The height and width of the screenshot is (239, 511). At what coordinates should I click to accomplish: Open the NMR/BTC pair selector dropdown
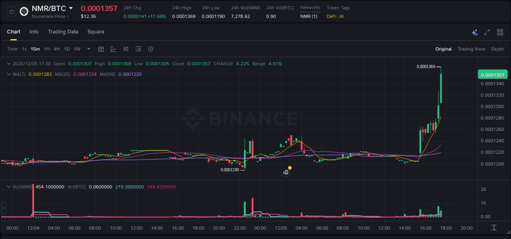tap(71, 8)
